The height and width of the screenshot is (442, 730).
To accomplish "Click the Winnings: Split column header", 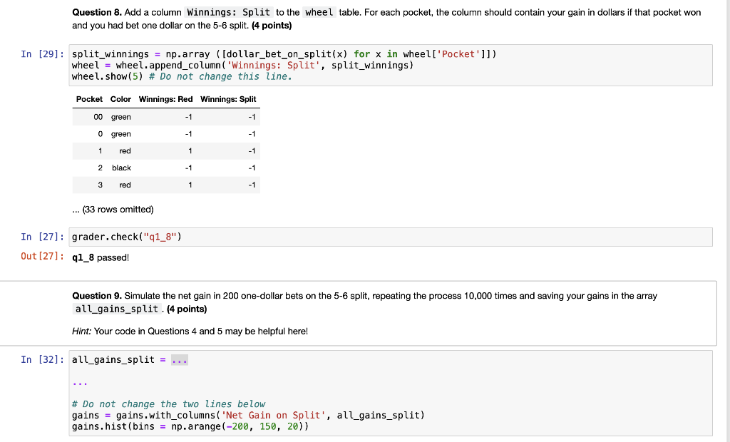I will (228, 99).
